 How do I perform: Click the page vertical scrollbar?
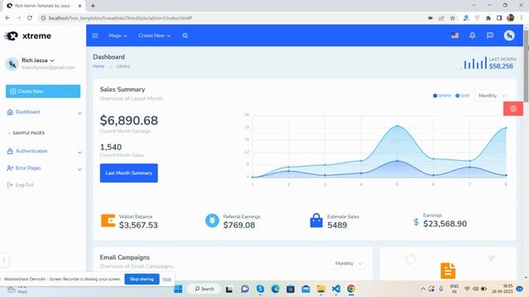(526, 66)
